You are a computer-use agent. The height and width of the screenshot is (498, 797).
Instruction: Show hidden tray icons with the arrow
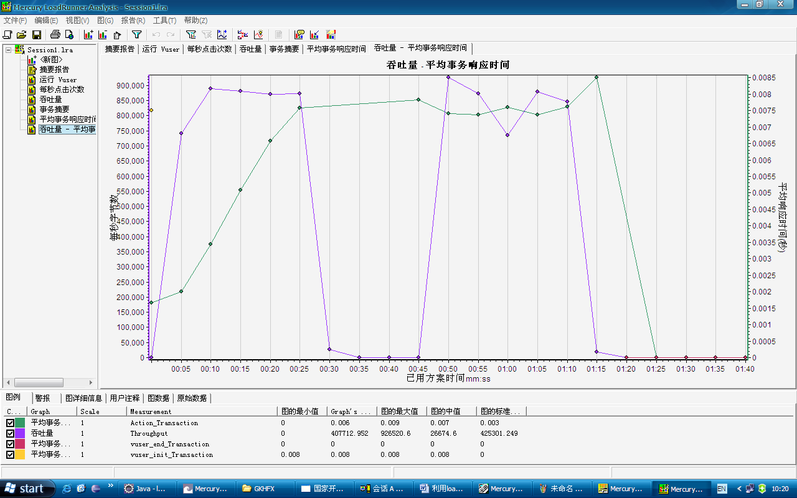coord(739,489)
